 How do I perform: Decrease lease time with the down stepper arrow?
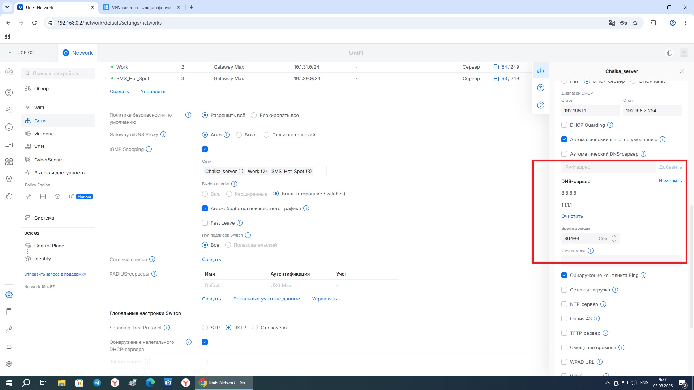tap(614, 241)
